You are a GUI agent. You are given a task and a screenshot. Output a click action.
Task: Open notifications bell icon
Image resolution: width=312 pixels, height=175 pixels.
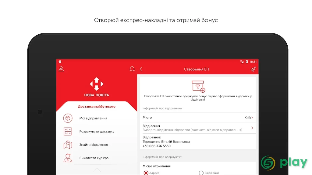click(x=132, y=69)
